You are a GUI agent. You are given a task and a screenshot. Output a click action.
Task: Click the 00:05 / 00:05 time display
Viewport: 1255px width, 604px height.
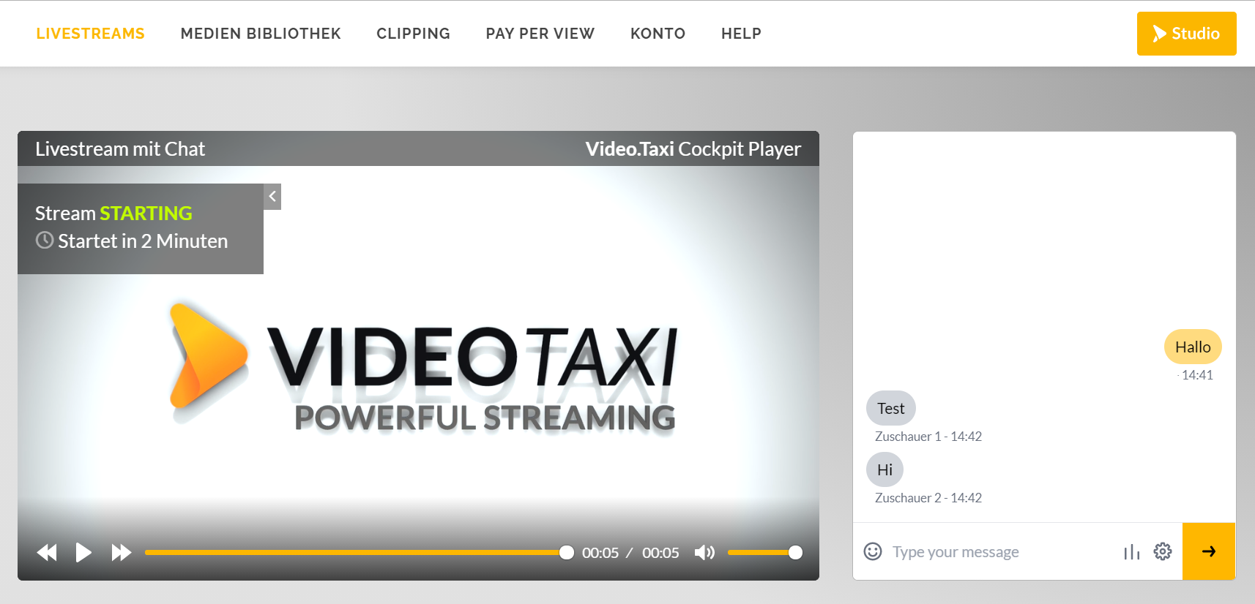(630, 553)
